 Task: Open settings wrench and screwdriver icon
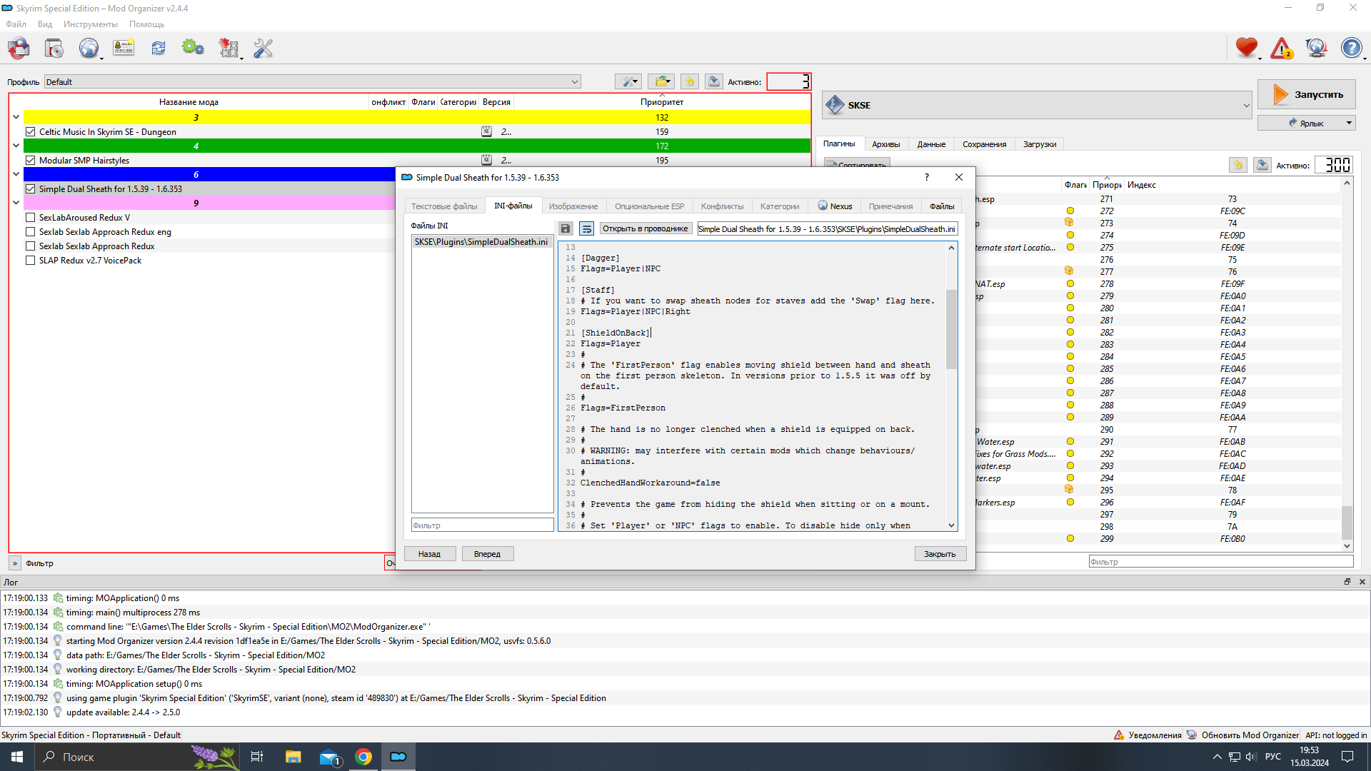pos(263,49)
